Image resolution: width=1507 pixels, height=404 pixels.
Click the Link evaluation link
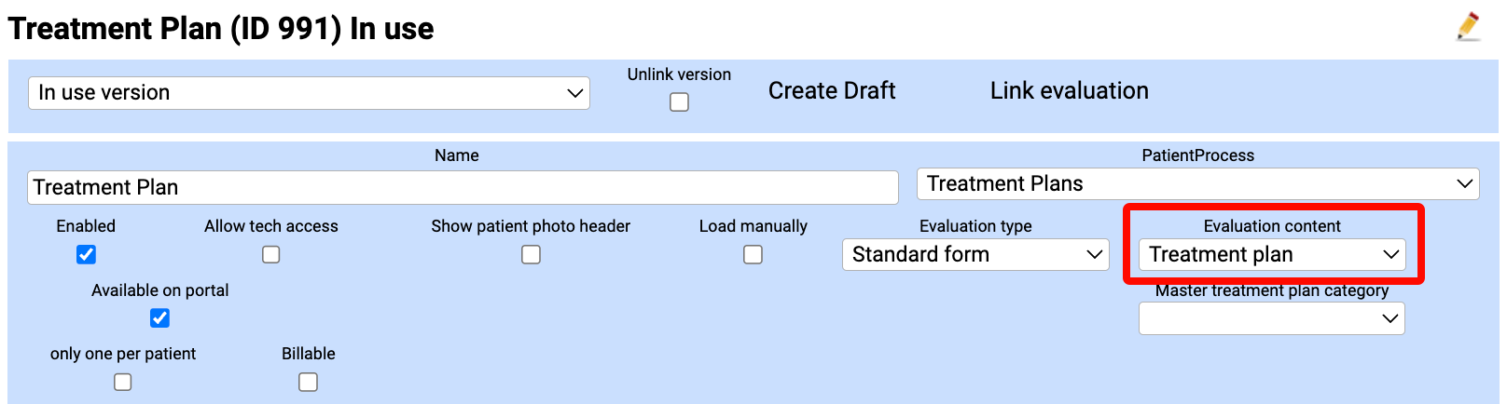tap(1069, 91)
